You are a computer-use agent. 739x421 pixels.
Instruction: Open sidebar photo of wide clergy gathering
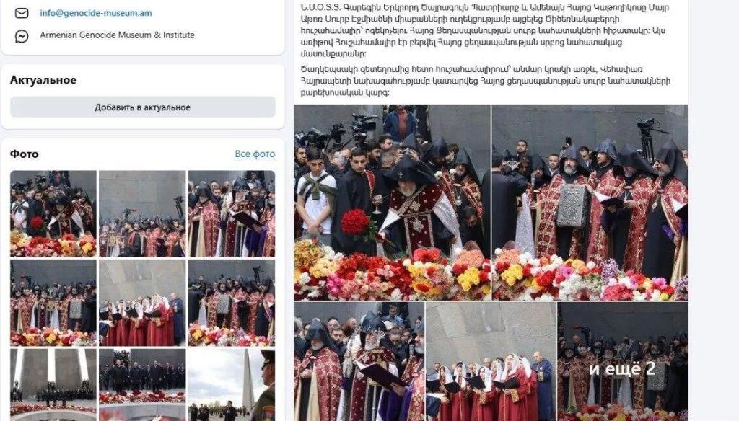coord(142,214)
